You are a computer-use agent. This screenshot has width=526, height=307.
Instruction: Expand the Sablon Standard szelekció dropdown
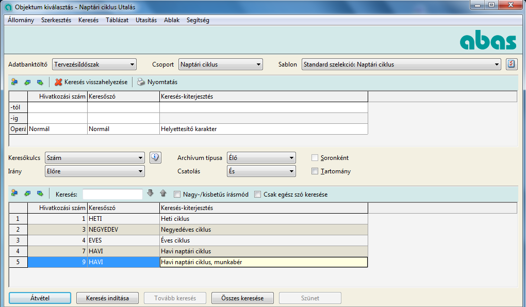pyautogui.click(x=401, y=64)
